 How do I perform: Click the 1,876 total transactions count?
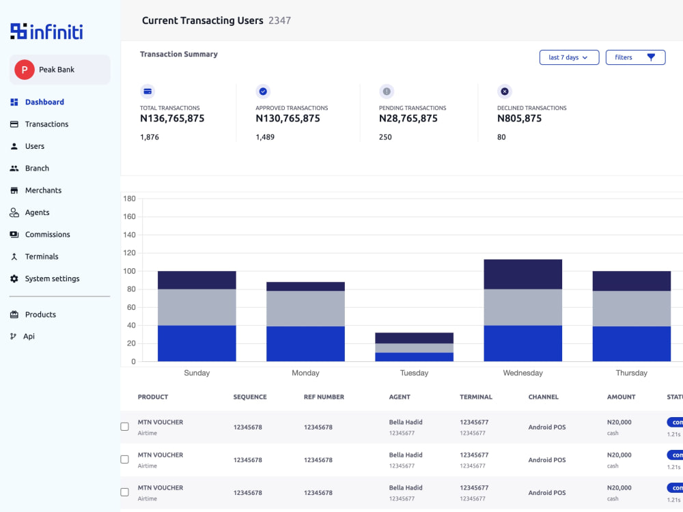150,137
